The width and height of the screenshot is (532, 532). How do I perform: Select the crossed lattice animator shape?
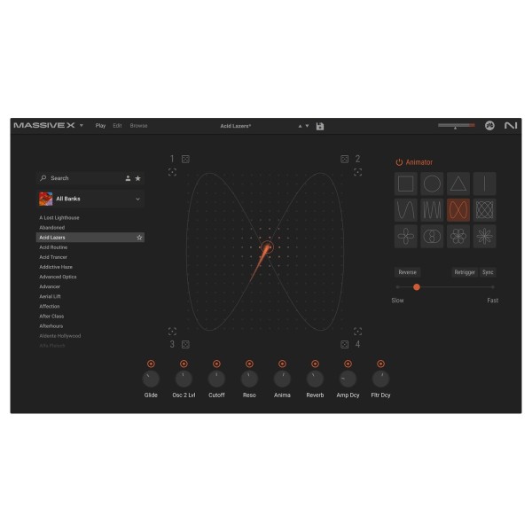tap(484, 209)
